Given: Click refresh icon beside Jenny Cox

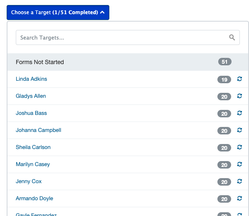Looking at the screenshot, I should 239,181.
